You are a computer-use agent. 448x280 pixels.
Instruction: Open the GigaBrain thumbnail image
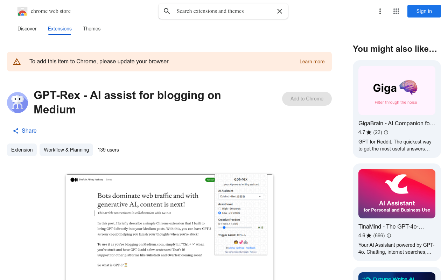397,91
